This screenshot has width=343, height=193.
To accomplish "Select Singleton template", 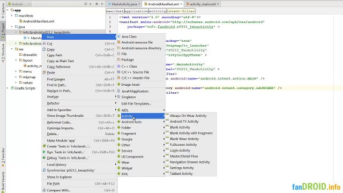I will [x=141, y=97].
